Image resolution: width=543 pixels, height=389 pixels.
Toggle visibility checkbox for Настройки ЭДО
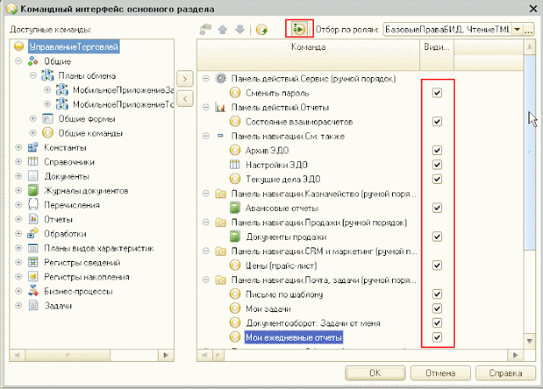437,164
